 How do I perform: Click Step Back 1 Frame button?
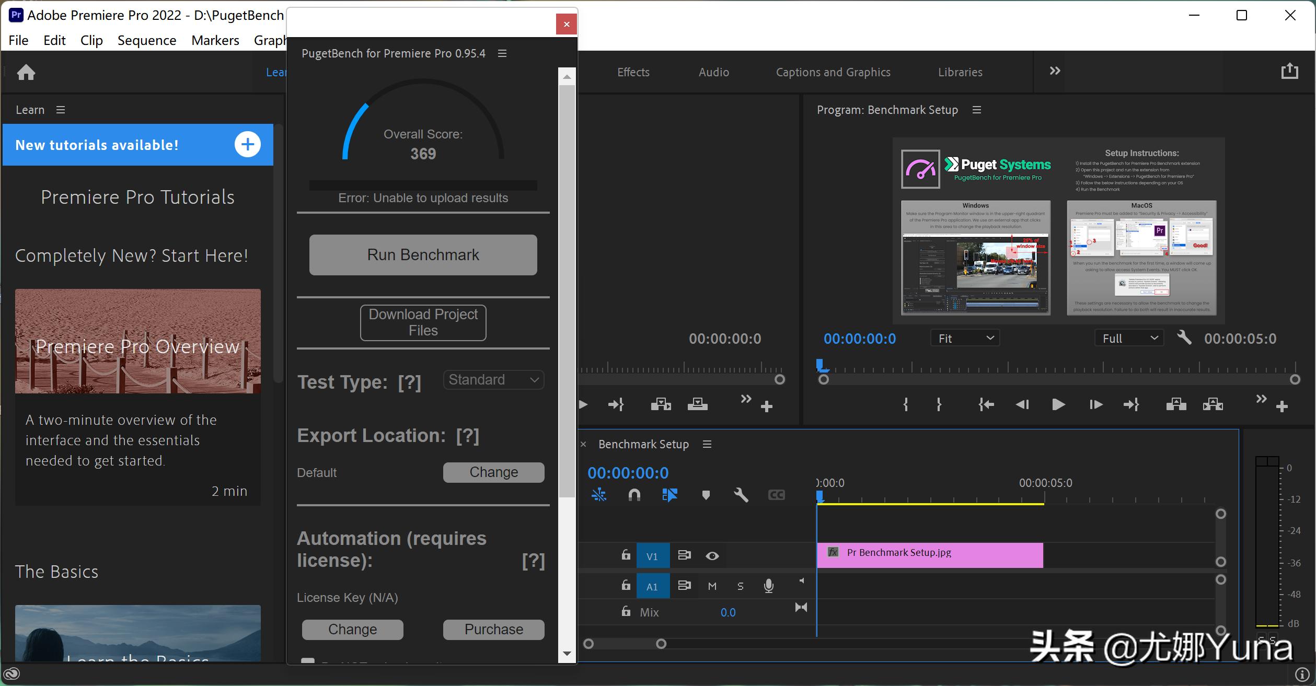pyautogui.click(x=1022, y=404)
